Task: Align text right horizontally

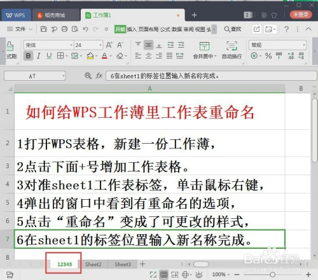Action: (x=159, y=56)
